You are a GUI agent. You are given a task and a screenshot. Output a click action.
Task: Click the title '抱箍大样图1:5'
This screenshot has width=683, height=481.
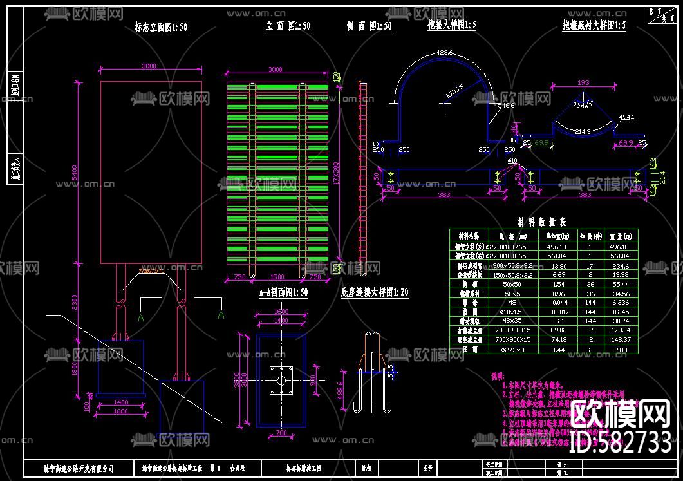click(x=452, y=25)
